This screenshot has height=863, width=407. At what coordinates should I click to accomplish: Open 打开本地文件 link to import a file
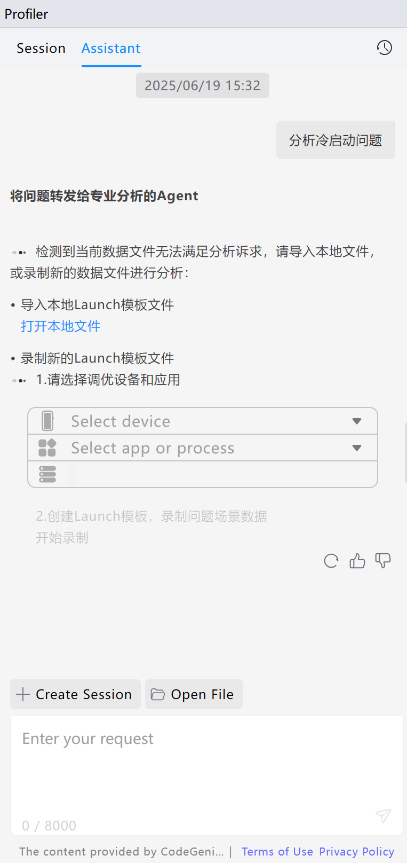[x=60, y=326]
